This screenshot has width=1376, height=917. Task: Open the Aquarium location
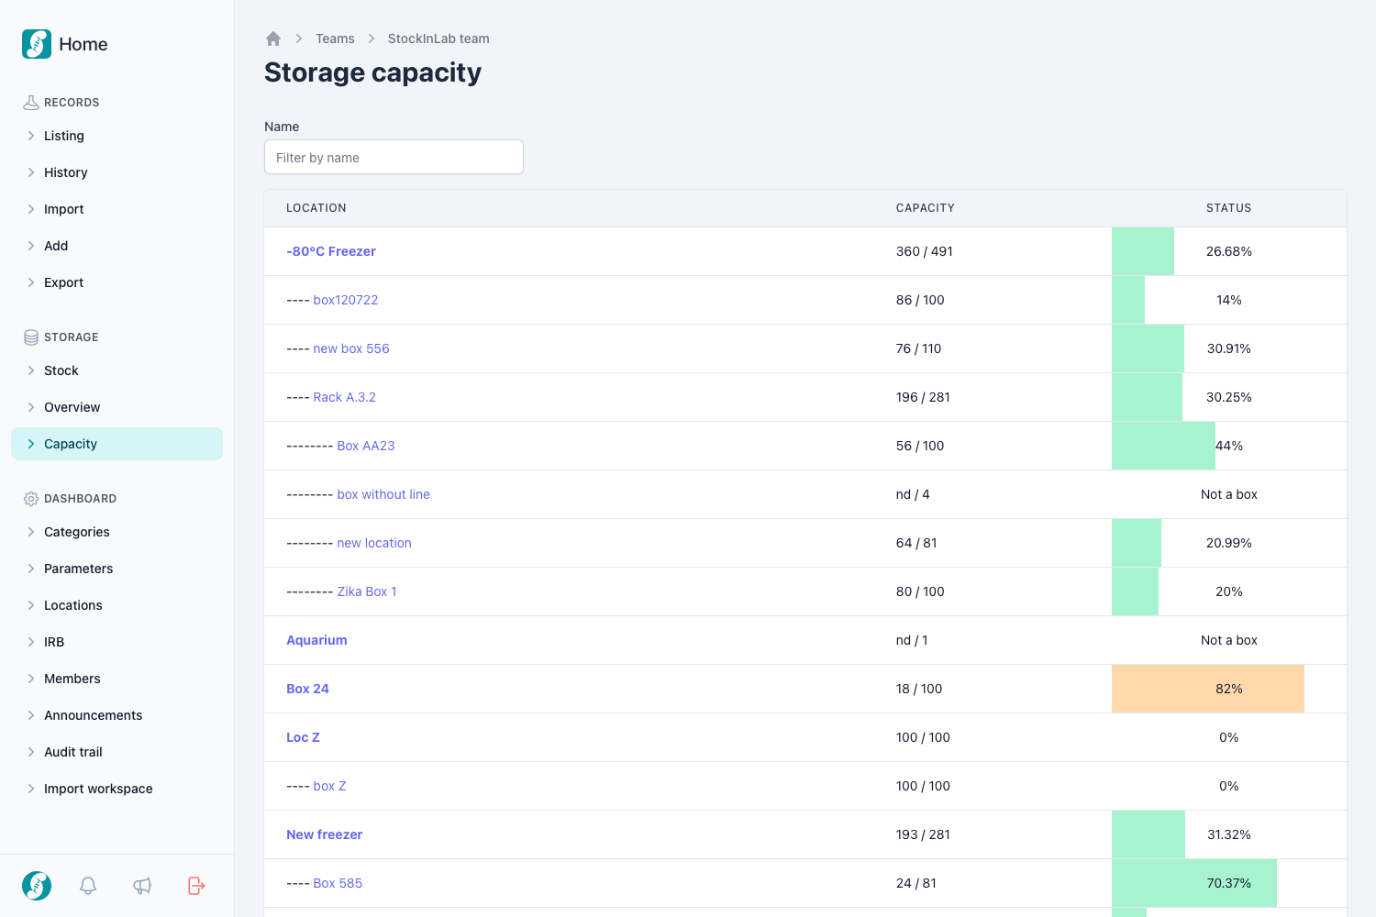click(x=316, y=640)
